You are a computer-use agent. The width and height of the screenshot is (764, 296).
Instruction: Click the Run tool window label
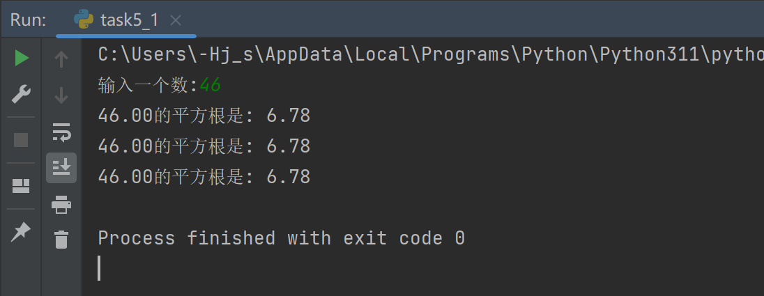coord(29,20)
